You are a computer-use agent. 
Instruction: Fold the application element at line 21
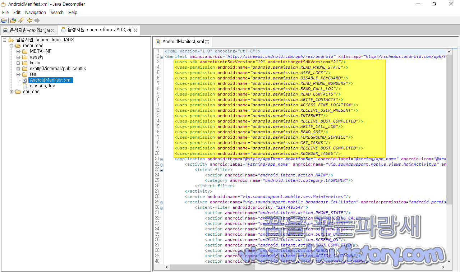161,159
